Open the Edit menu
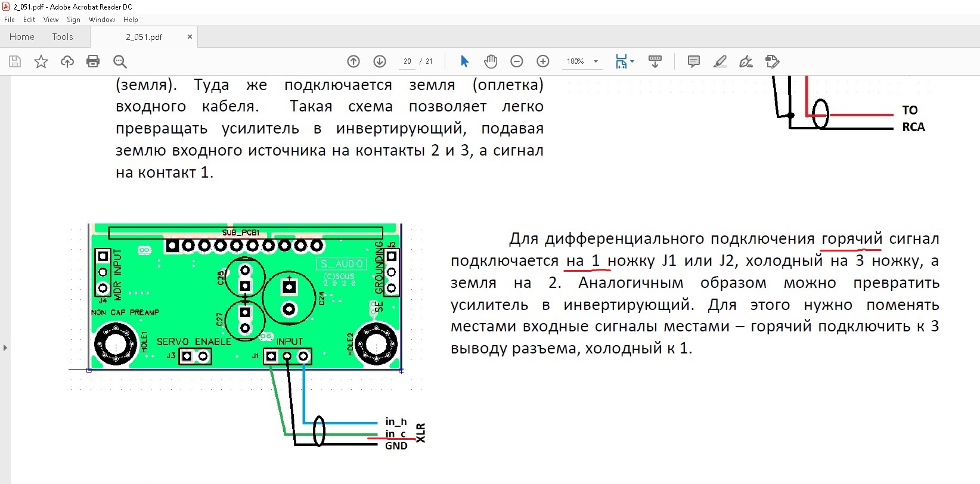This screenshot has height=484, width=980. (29, 20)
